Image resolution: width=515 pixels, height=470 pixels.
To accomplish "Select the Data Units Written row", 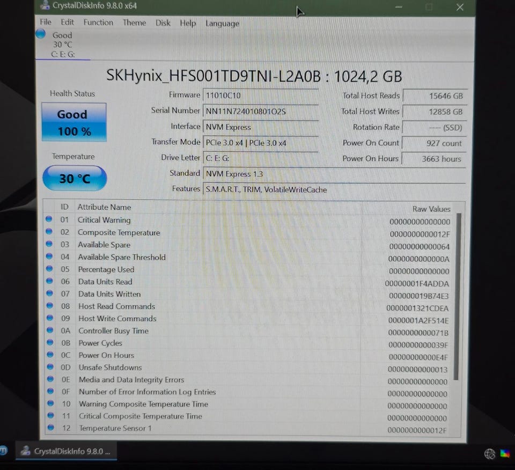I will point(248,294).
